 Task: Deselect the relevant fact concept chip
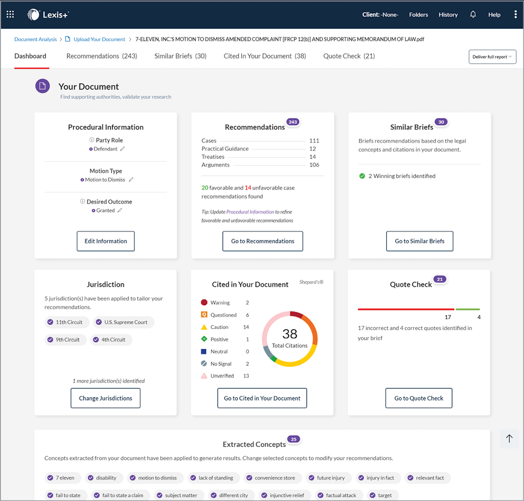tap(427, 478)
